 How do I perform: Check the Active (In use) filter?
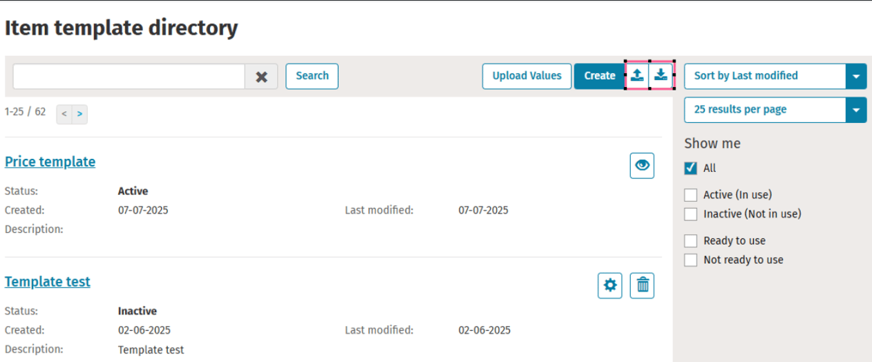tap(690, 195)
